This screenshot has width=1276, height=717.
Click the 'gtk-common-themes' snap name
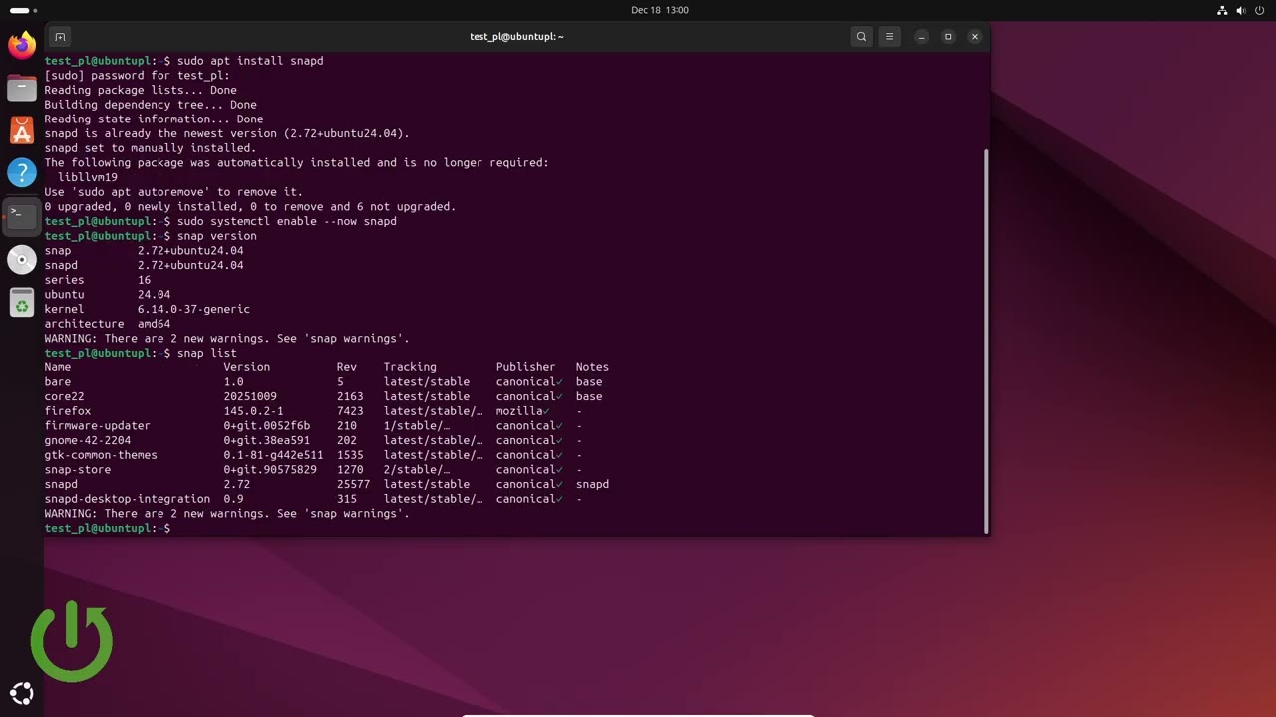(x=101, y=455)
